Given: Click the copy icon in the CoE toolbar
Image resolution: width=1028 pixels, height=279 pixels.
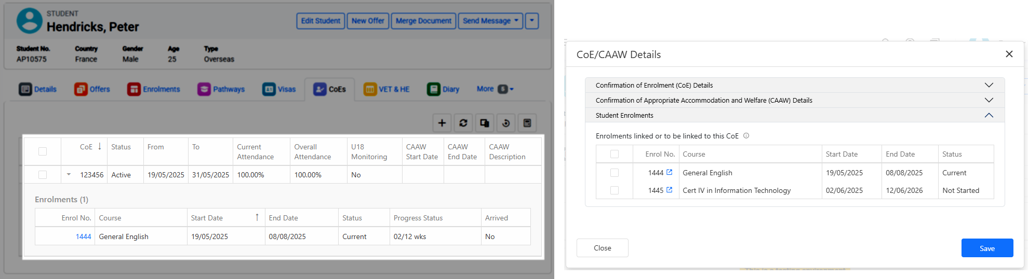Looking at the screenshot, I should coord(484,123).
